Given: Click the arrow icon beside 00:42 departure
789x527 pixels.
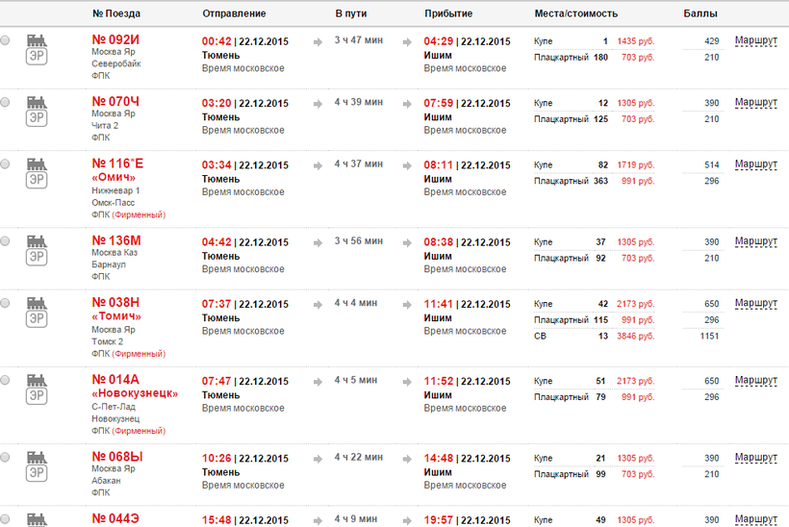Looking at the screenshot, I should tap(318, 42).
